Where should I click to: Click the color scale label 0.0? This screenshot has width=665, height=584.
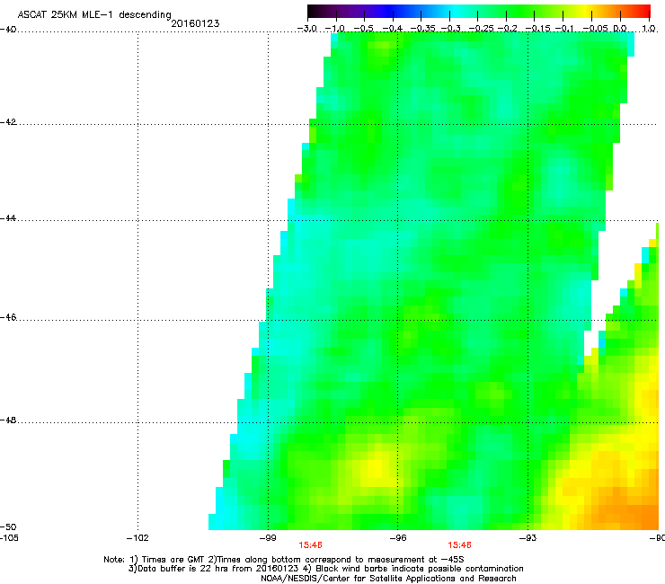(620, 29)
